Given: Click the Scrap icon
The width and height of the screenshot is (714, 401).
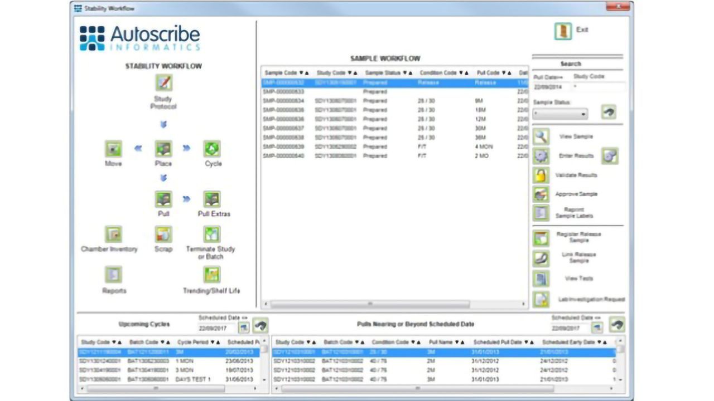Looking at the screenshot, I should tap(163, 234).
